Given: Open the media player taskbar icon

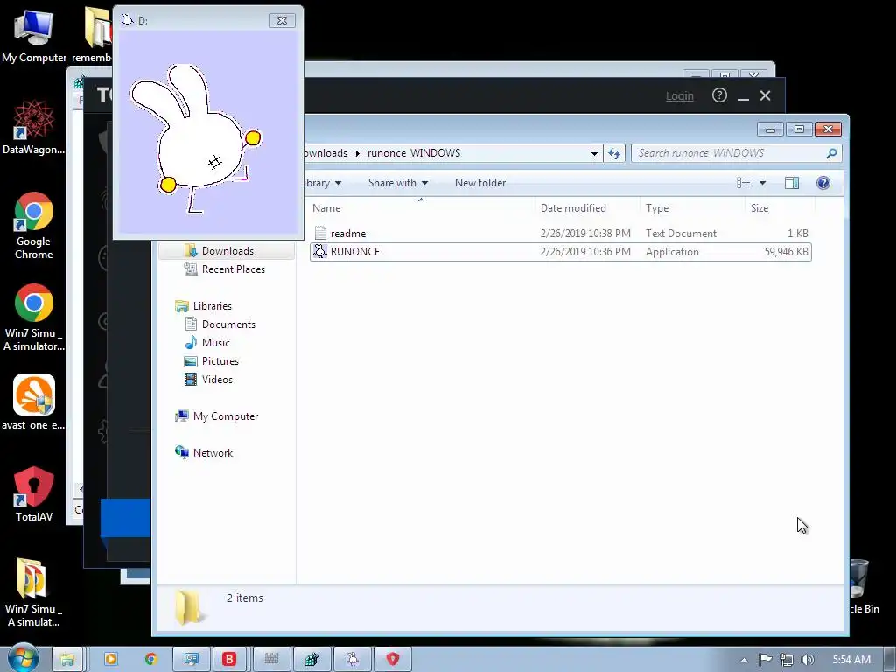Looking at the screenshot, I should click(x=110, y=660).
